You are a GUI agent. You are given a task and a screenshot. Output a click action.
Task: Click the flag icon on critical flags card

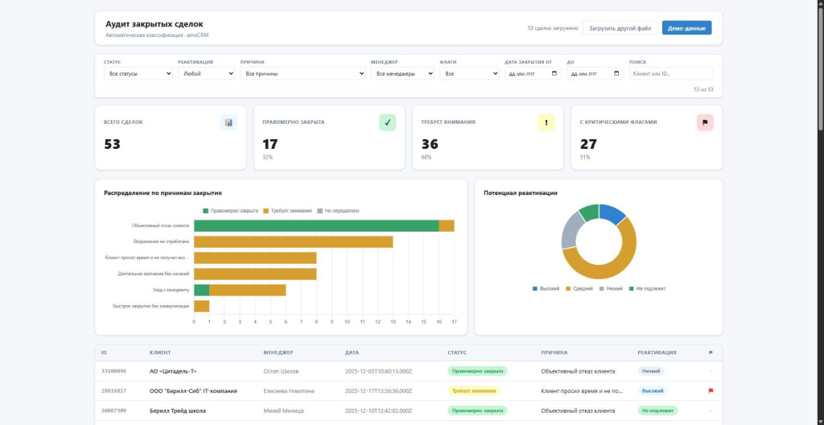point(705,122)
